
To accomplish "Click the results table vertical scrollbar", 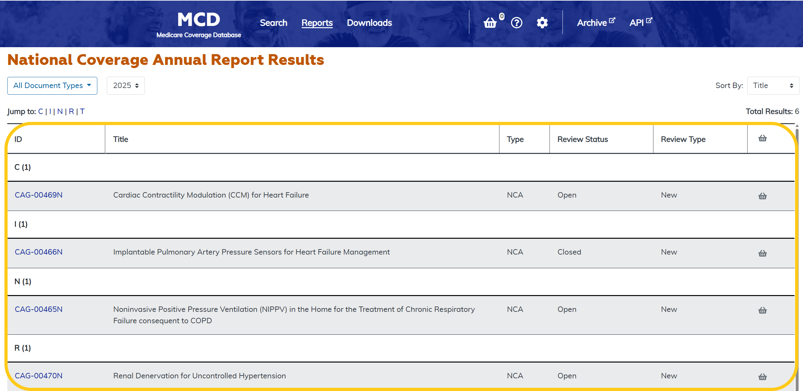I will [x=797, y=222].
